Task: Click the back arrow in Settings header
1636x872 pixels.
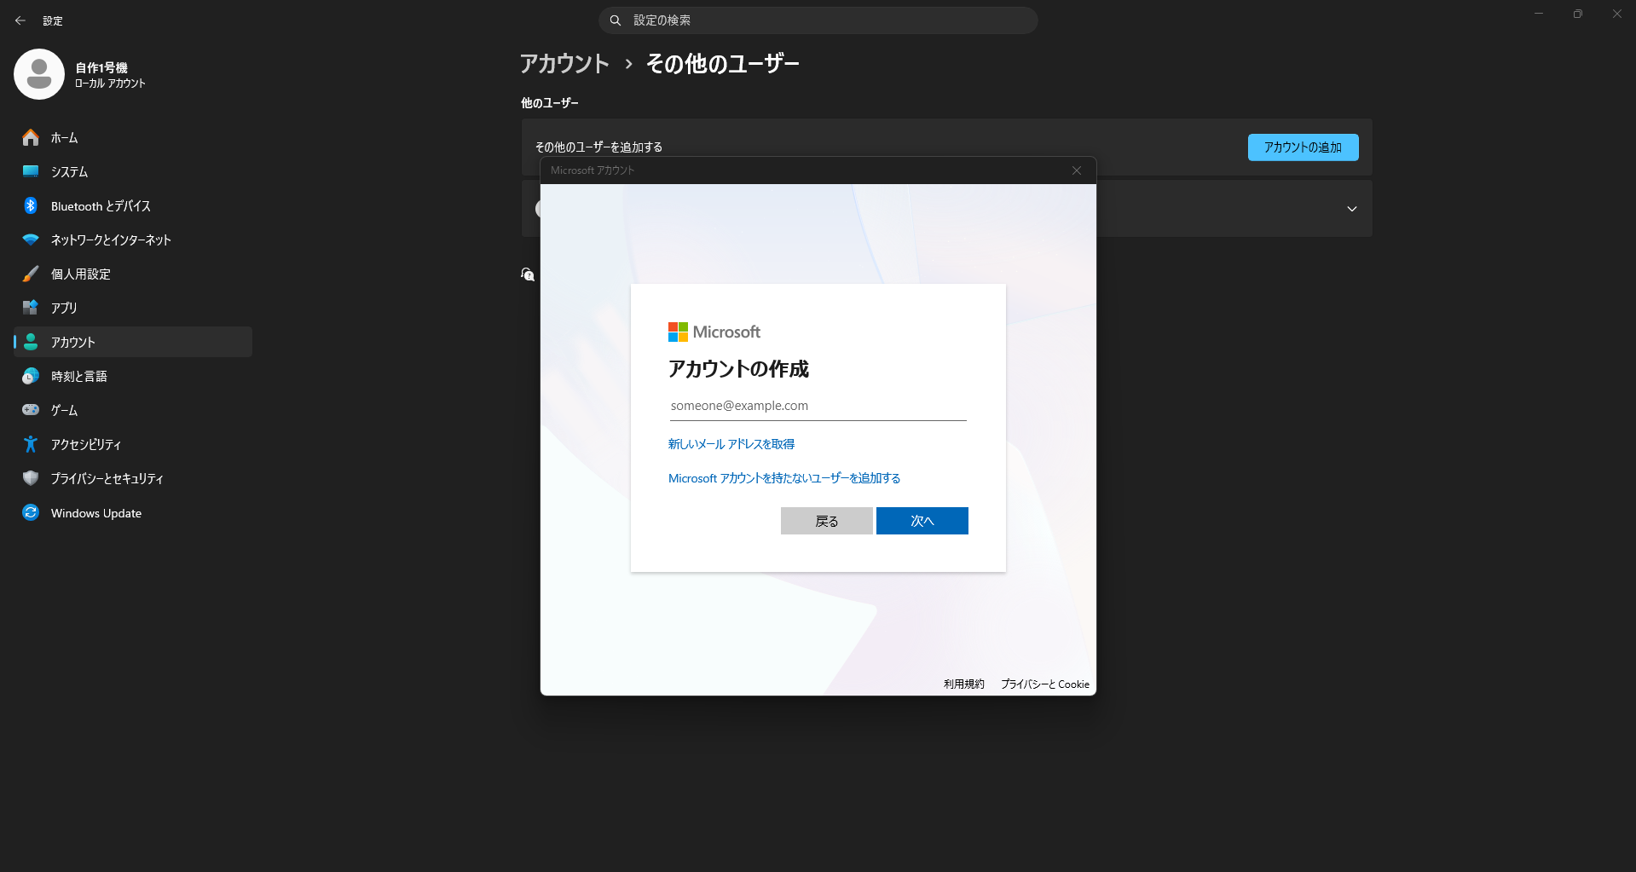Action: (20, 20)
